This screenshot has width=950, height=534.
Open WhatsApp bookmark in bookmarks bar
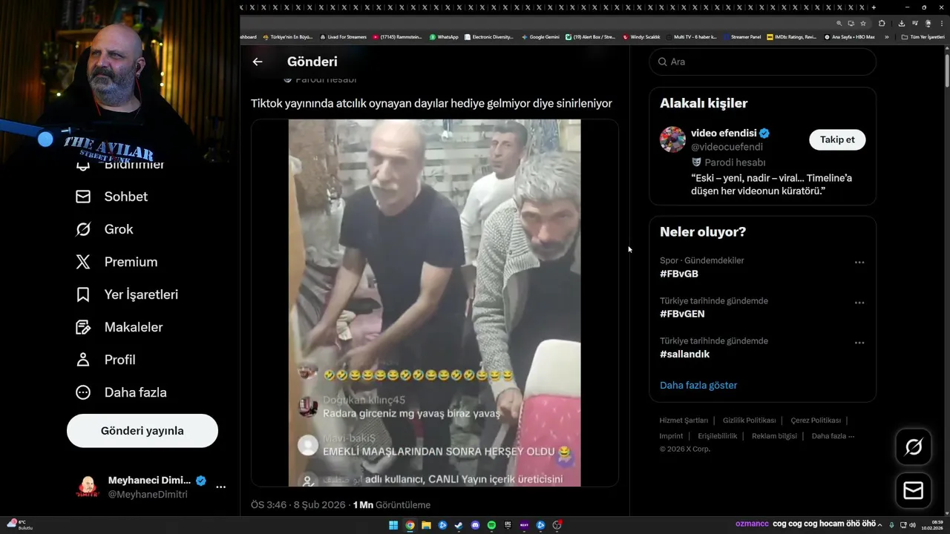[444, 36]
